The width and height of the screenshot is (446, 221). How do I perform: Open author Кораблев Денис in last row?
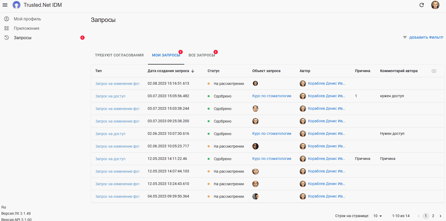click(326, 196)
